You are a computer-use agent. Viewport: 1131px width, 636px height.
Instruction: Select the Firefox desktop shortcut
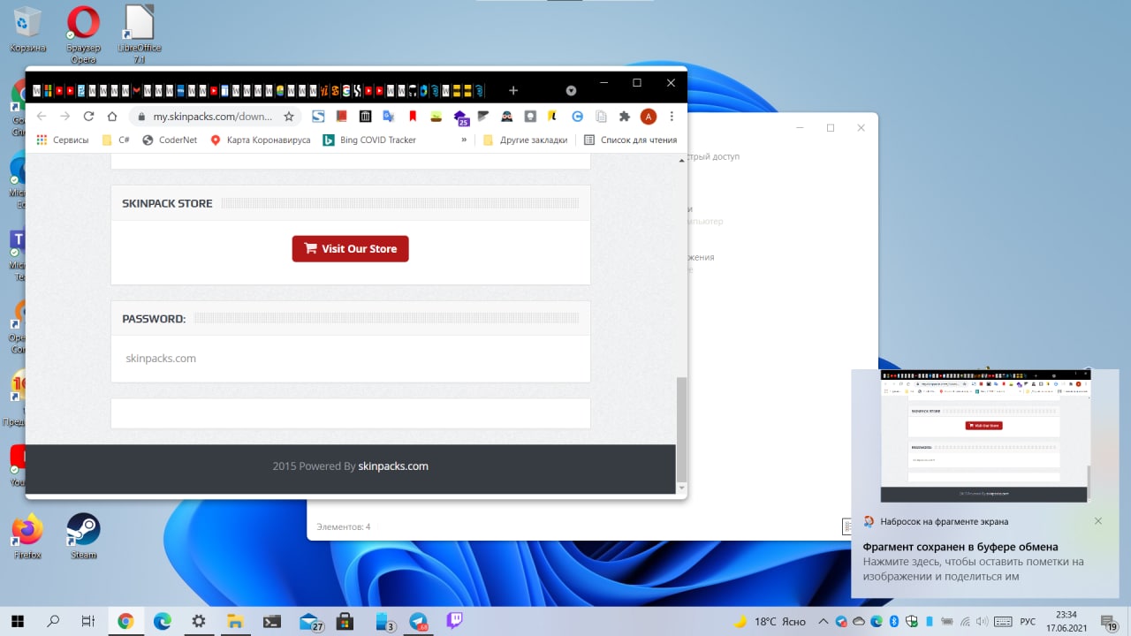click(27, 536)
